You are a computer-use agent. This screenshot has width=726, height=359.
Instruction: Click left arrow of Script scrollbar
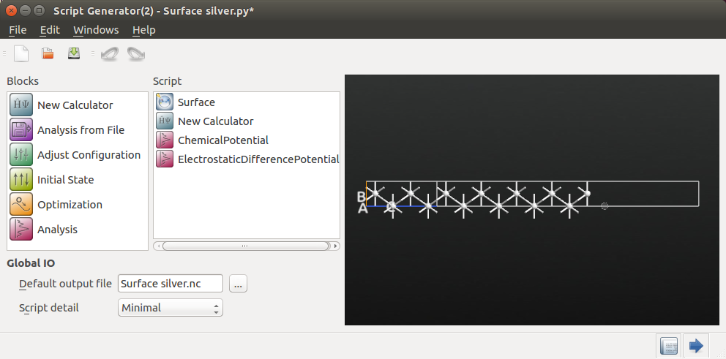coord(158,246)
